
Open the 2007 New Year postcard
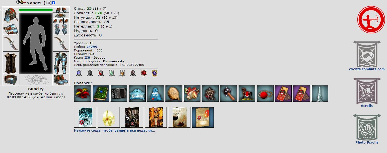point(85,117)
